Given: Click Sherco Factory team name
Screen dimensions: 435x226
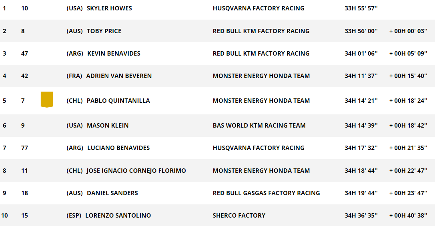Looking at the screenshot, I should [239, 216].
